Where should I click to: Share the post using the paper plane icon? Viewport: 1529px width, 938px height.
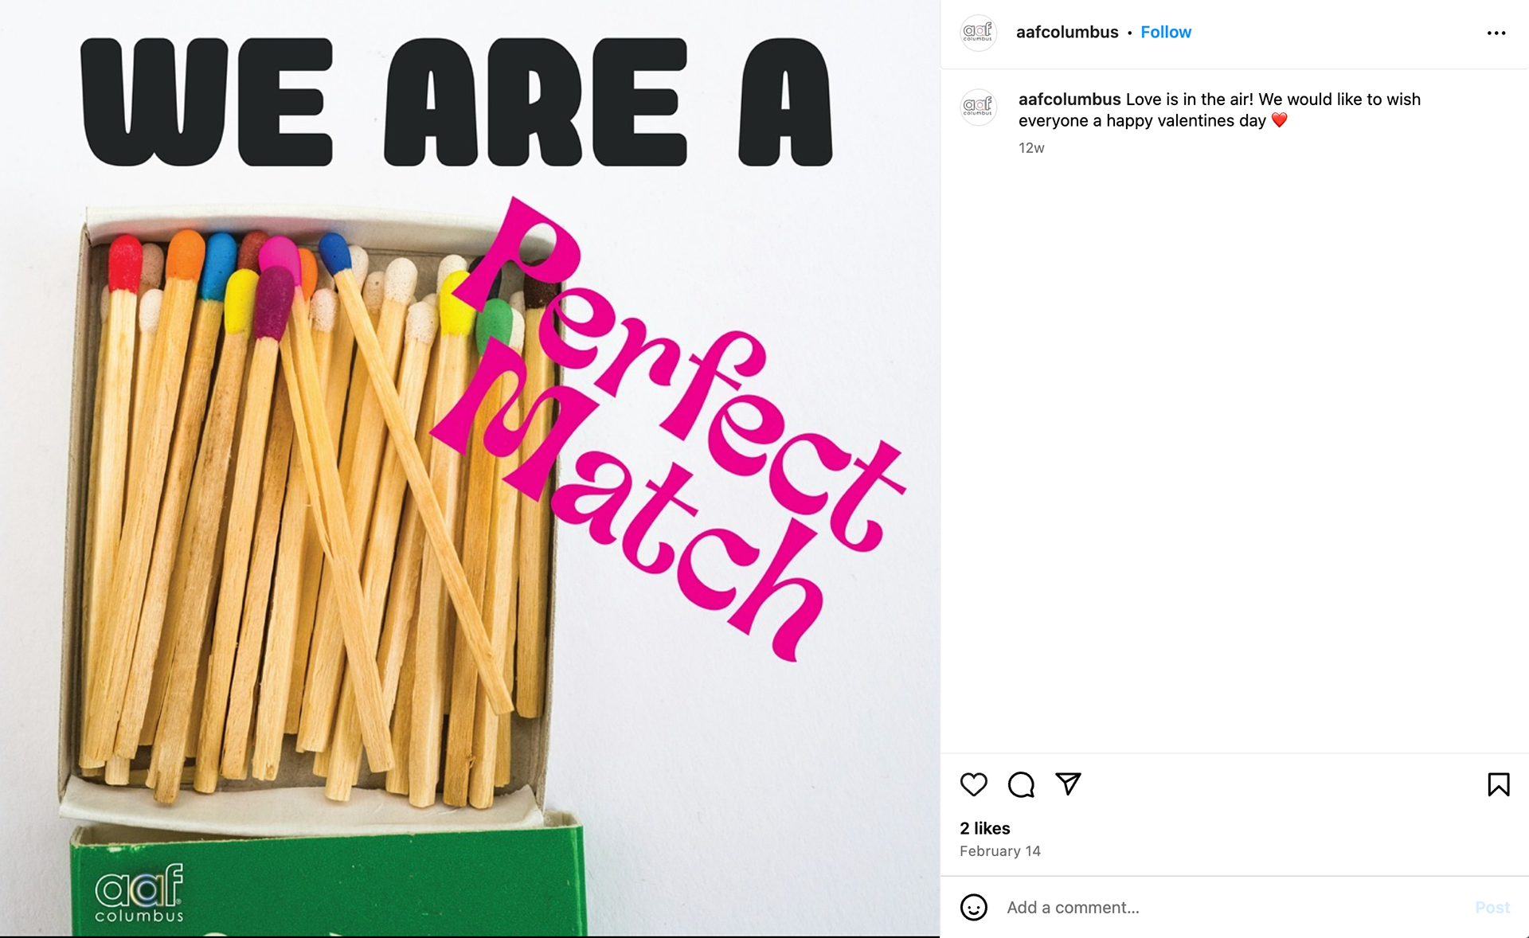point(1068,784)
